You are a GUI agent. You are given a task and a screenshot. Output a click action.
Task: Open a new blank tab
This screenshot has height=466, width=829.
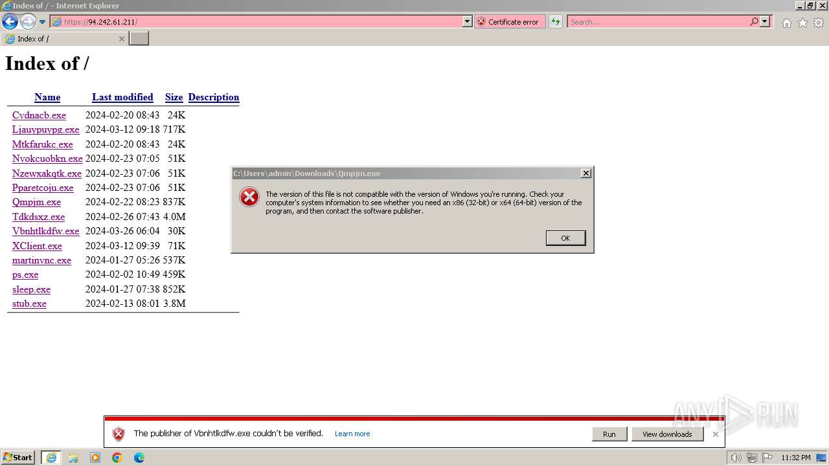coord(139,39)
